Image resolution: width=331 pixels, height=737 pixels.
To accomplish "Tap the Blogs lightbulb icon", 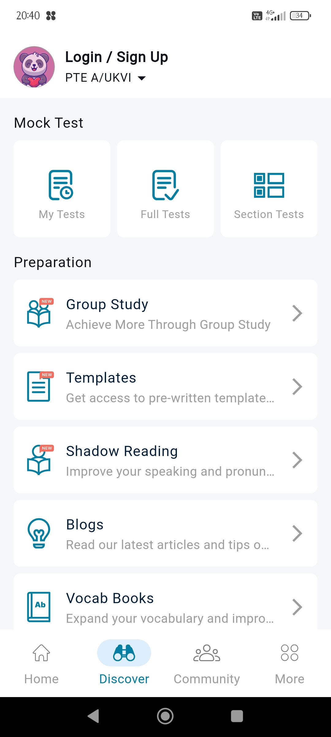I will (39, 533).
